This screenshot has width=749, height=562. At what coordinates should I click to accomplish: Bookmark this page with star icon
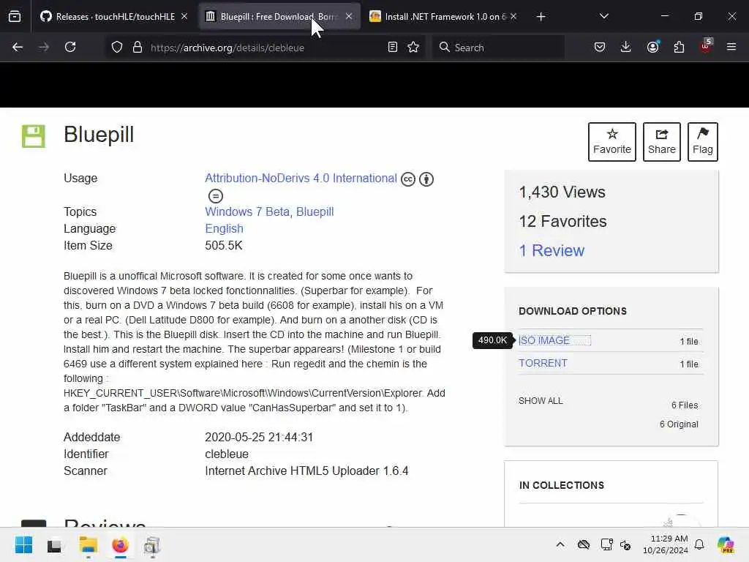coord(413,48)
